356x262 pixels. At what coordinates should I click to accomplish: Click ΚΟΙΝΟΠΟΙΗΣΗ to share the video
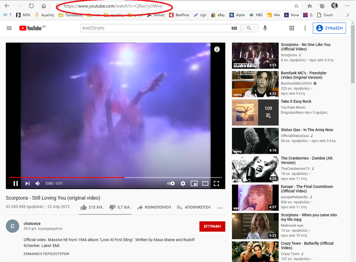point(154,208)
